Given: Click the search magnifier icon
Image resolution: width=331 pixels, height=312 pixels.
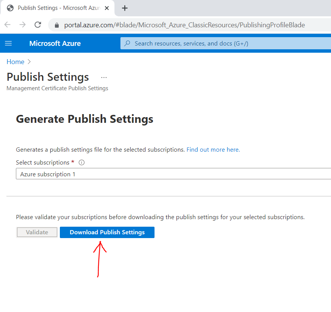Looking at the screenshot, I should tap(127, 43).
